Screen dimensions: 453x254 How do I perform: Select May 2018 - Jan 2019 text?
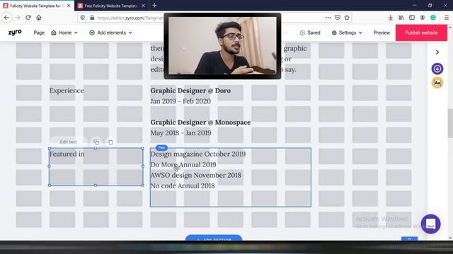[181, 133]
